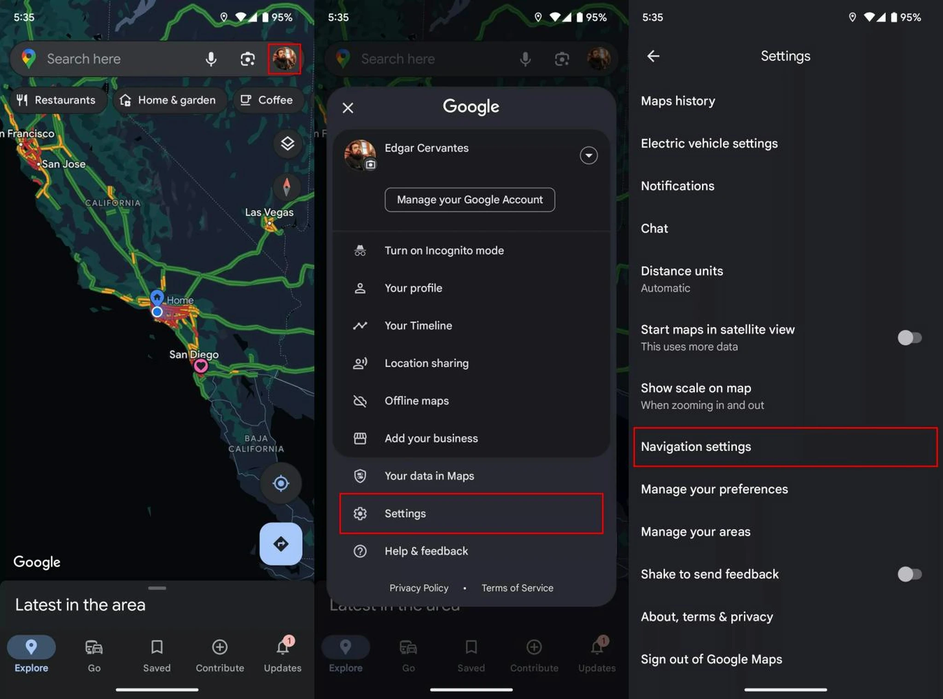Image resolution: width=943 pixels, height=699 pixels.
Task: Click Manage your Google Account button
Action: [470, 199]
